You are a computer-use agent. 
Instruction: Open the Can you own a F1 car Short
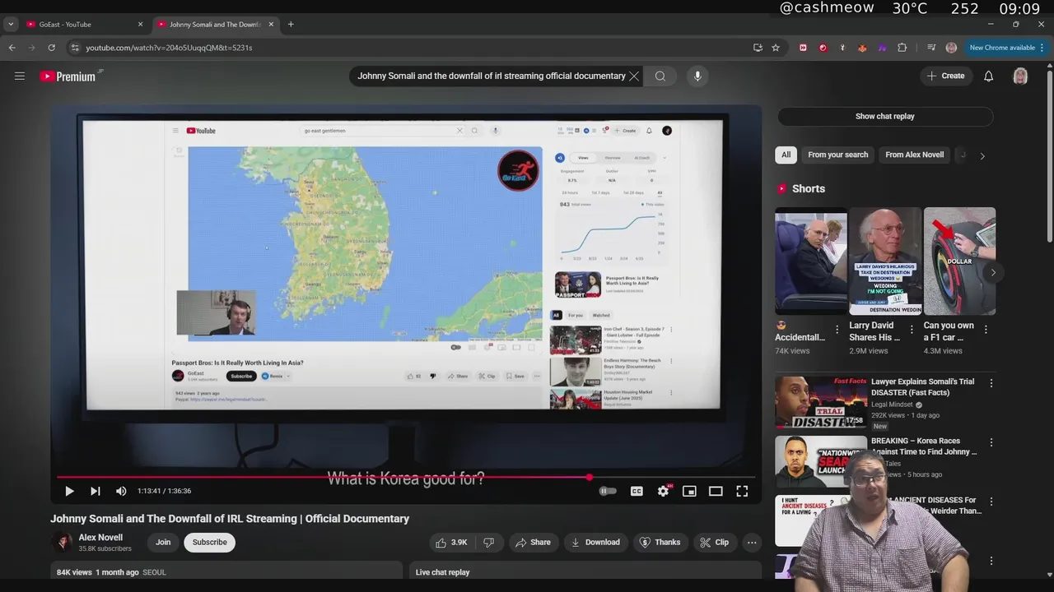959,261
